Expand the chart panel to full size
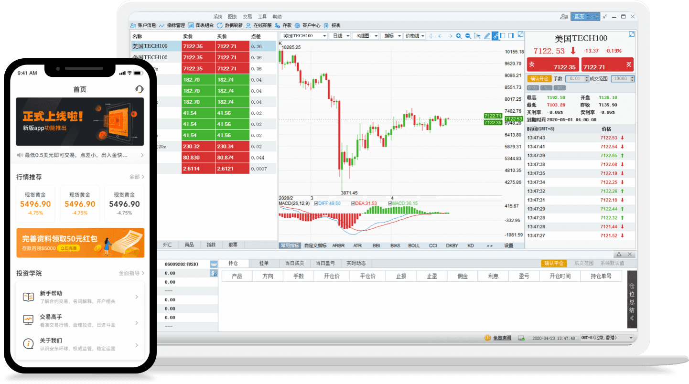689x384 pixels. (x=521, y=34)
